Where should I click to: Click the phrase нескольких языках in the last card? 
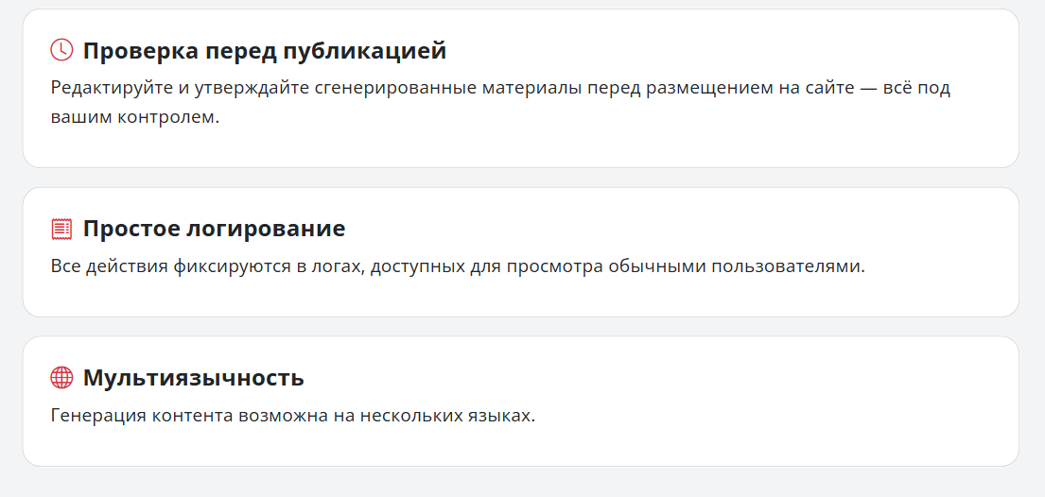click(447, 416)
